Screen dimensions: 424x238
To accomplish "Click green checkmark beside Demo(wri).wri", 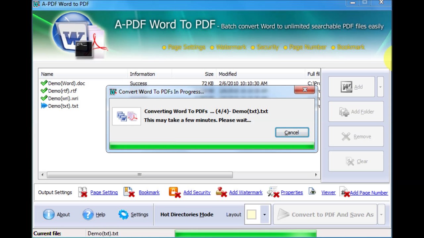I will click(44, 98).
